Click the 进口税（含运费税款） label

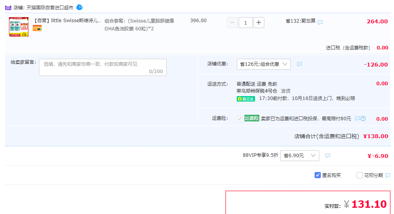(x=348, y=48)
